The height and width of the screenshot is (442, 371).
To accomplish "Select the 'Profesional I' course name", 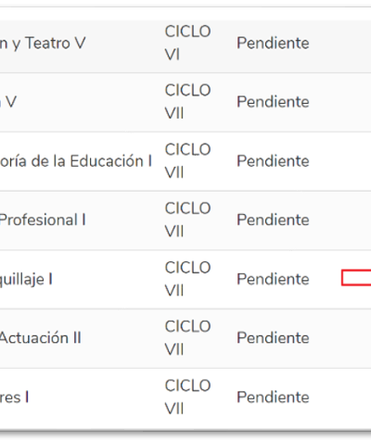I will tap(43, 220).
